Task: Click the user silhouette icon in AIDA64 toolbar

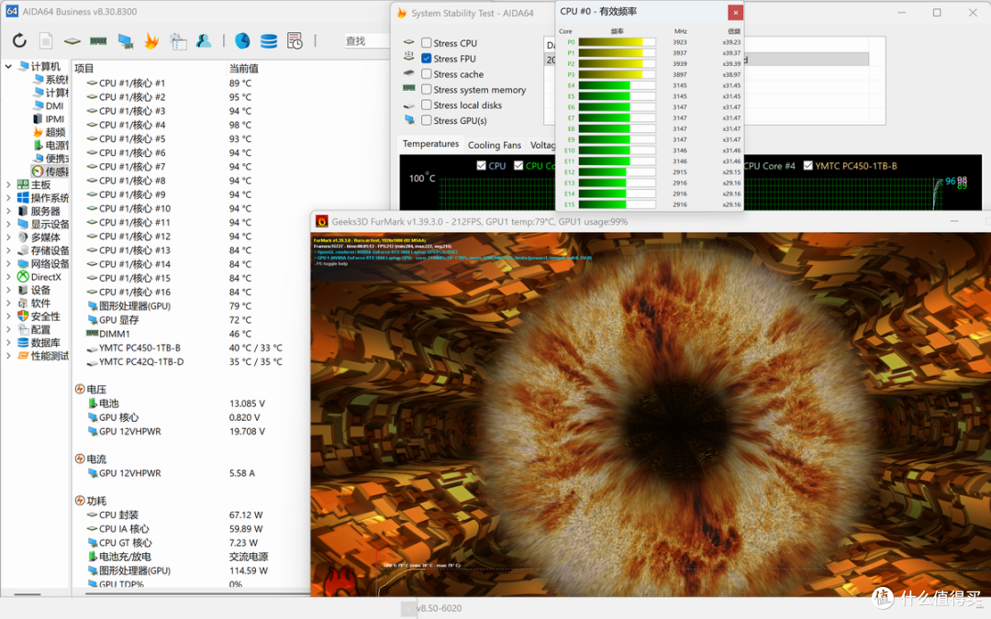Action: (204, 41)
